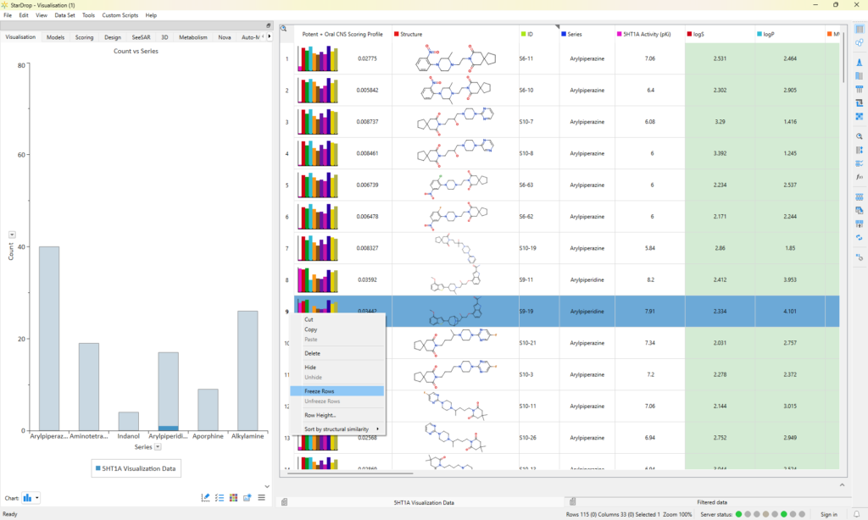This screenshot has height=520, width=868.
Task: Click the first green server status indicator
Action: tap(738, 514)
